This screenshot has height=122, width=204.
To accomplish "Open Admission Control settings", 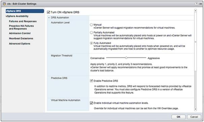I will point(20,33).
